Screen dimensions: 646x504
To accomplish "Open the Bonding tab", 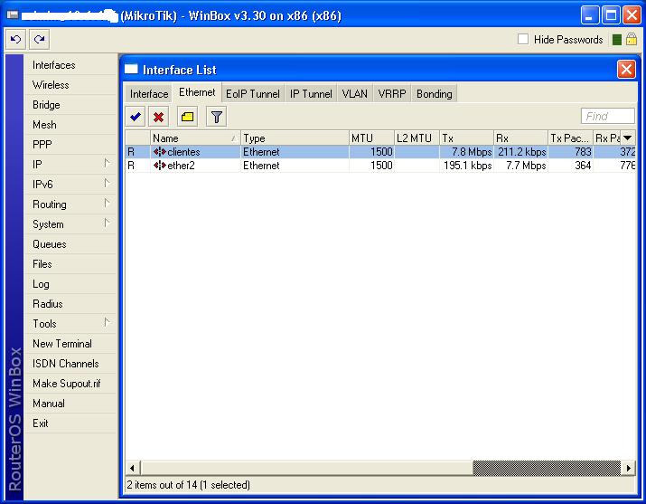I will pyautogui.click(x=435, y=94).
